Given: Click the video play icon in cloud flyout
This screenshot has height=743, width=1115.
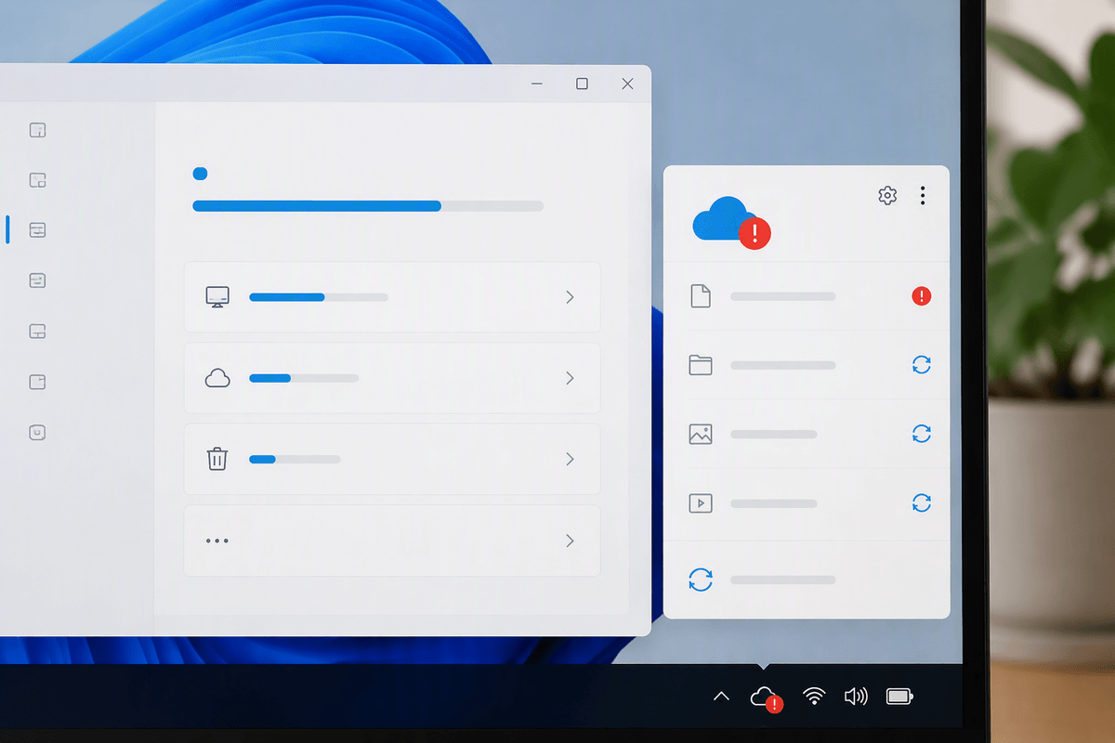Looking at the screenshot, I should coord(701,503).
